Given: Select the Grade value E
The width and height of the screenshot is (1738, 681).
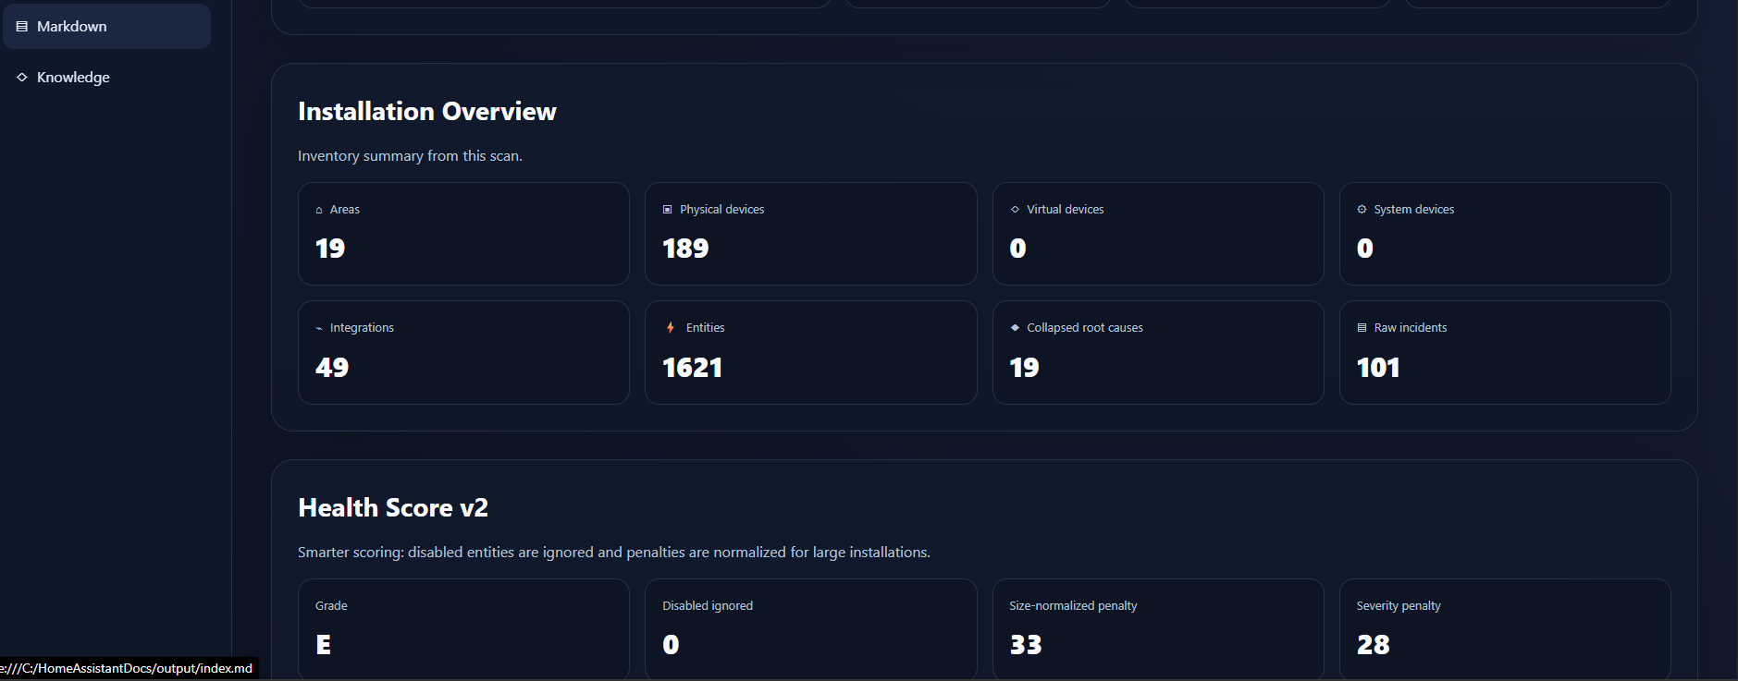Looking at the screenshot, I should [323, 645].
